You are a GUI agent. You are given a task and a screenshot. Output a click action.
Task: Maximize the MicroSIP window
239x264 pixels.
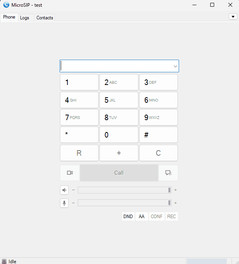212,5
